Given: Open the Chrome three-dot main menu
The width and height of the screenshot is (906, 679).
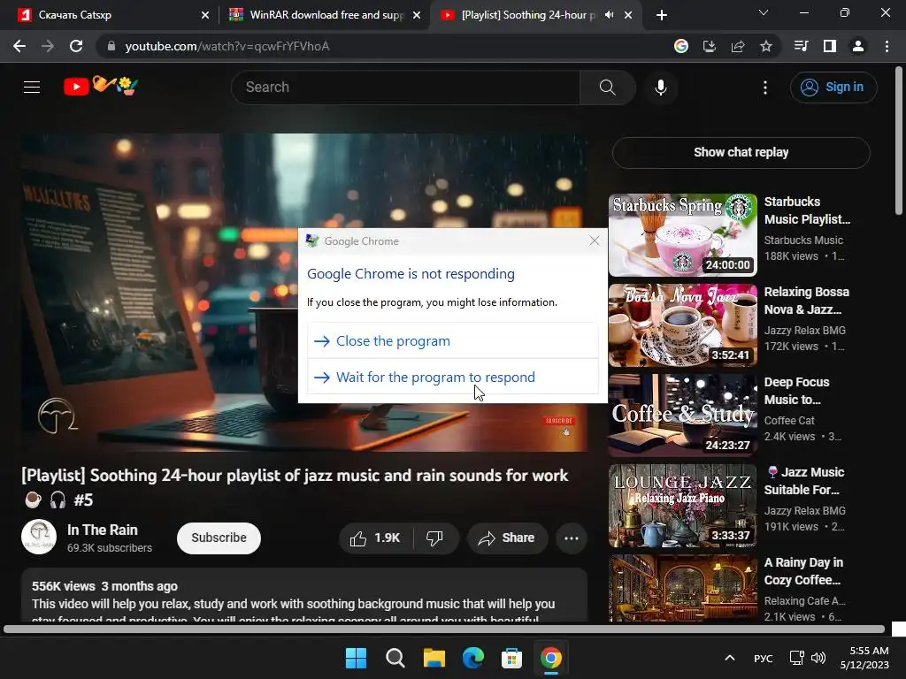Looking at the screenshot, I should point(887,46).
